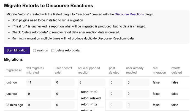
Task: Click post deleted 0 in first row
Action: (x=116, y=82)
